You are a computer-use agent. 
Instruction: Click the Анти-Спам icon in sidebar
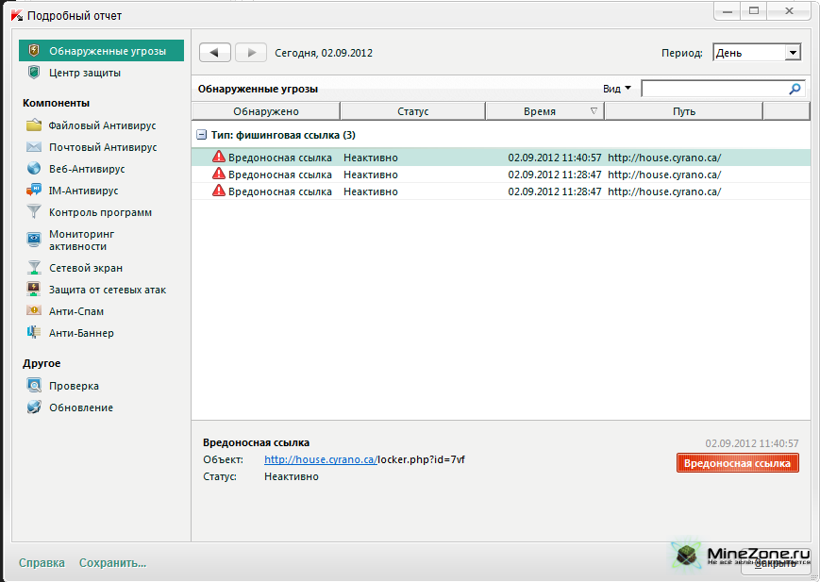point(34,311)
